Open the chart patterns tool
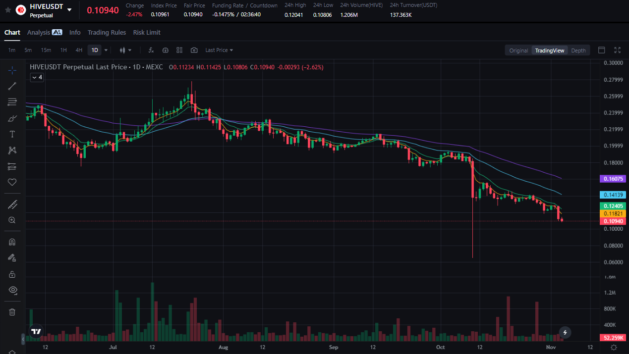The image size is (629, 354). (12, 150)
